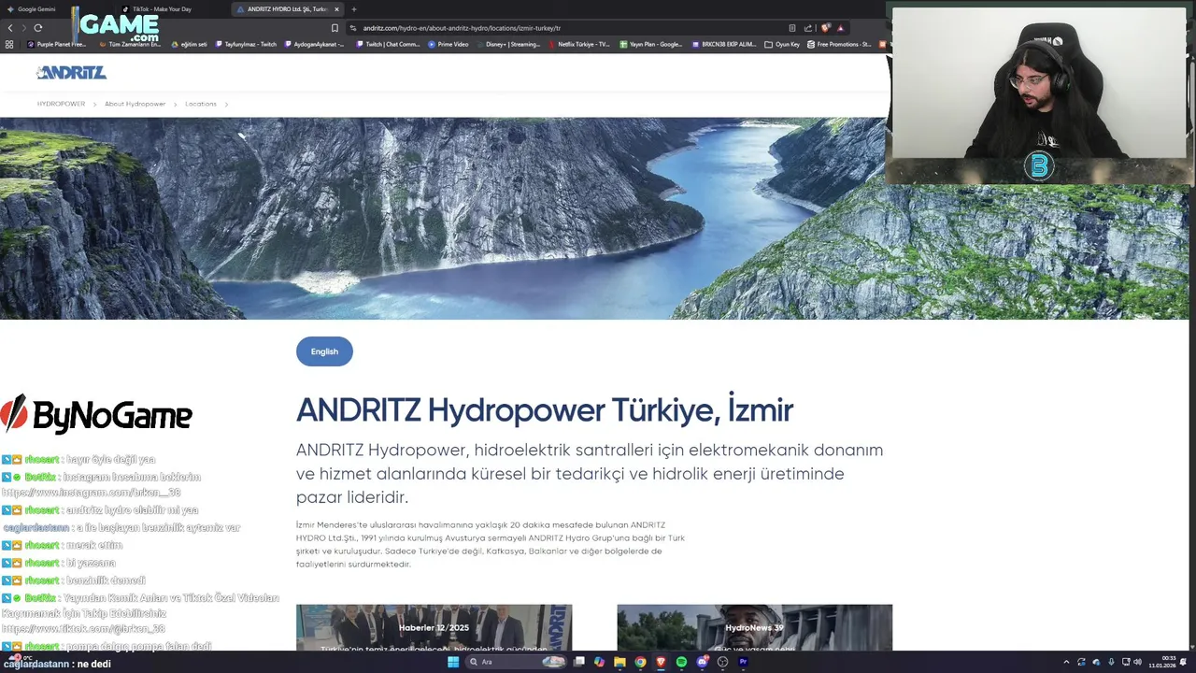Open the Brave Shields lion icon

[x=825, y=28]
